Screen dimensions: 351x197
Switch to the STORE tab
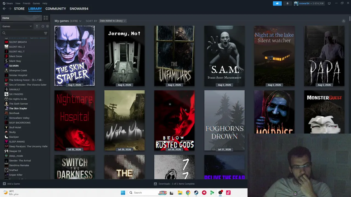tap(19, 9)
